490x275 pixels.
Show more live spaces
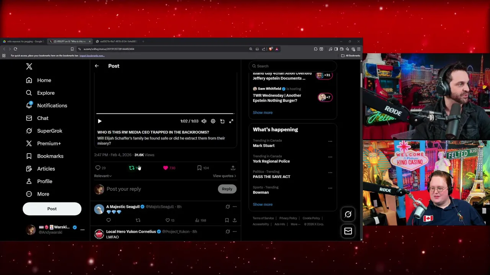[x=263, y=113]
